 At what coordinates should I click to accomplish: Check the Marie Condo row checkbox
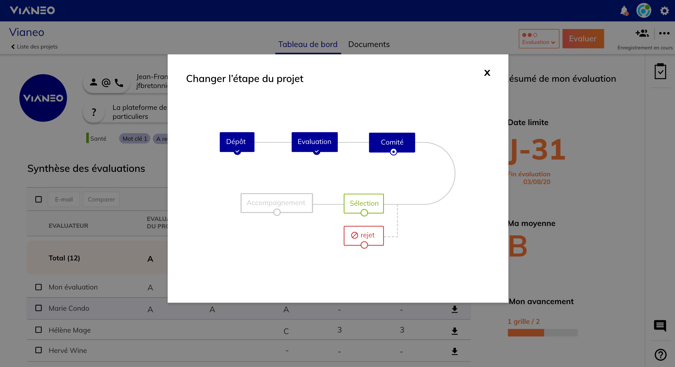(x=39, y=308)
